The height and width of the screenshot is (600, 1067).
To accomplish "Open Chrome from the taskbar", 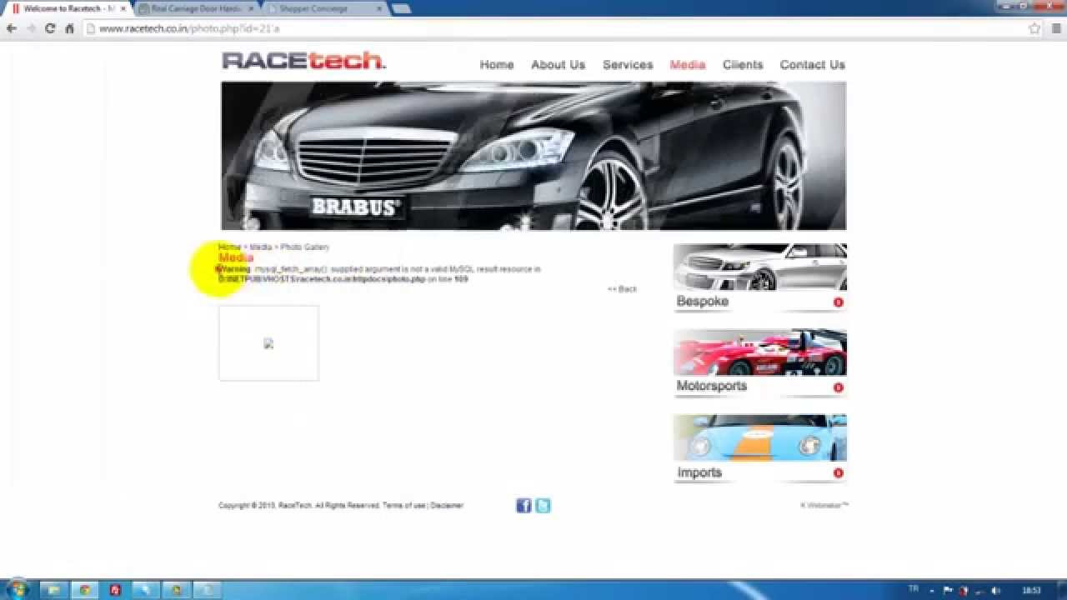I will (84, 590).
